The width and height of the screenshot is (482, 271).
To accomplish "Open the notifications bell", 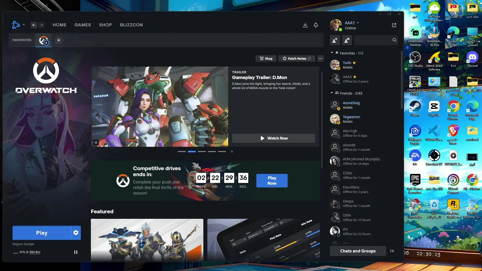I will click(x=316, y=25).
